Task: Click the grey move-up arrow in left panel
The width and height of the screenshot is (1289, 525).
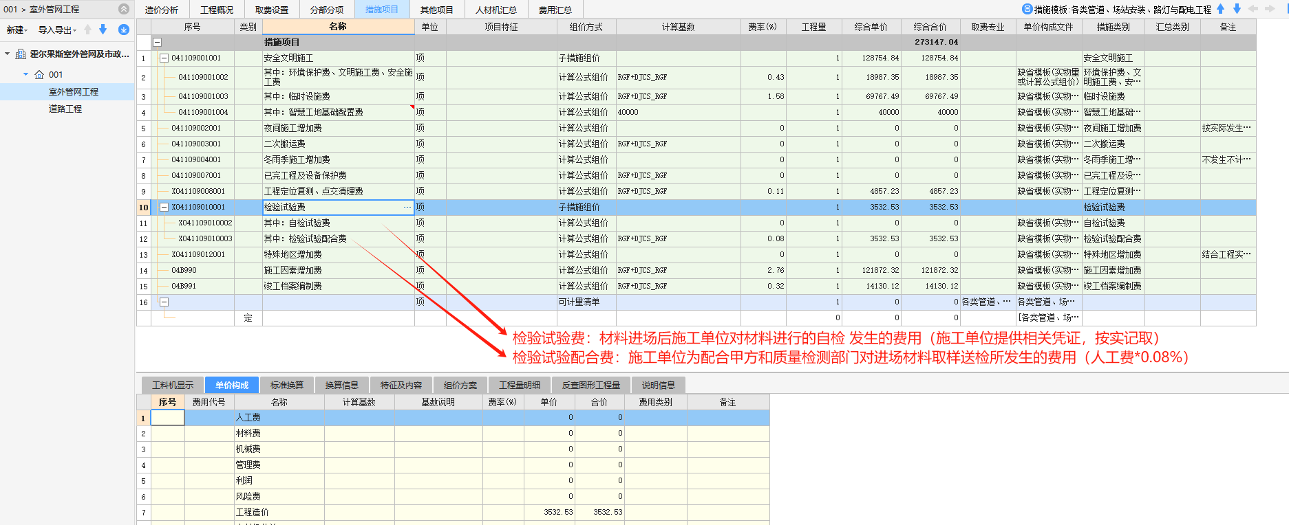Action: click(x=87, y=30)
